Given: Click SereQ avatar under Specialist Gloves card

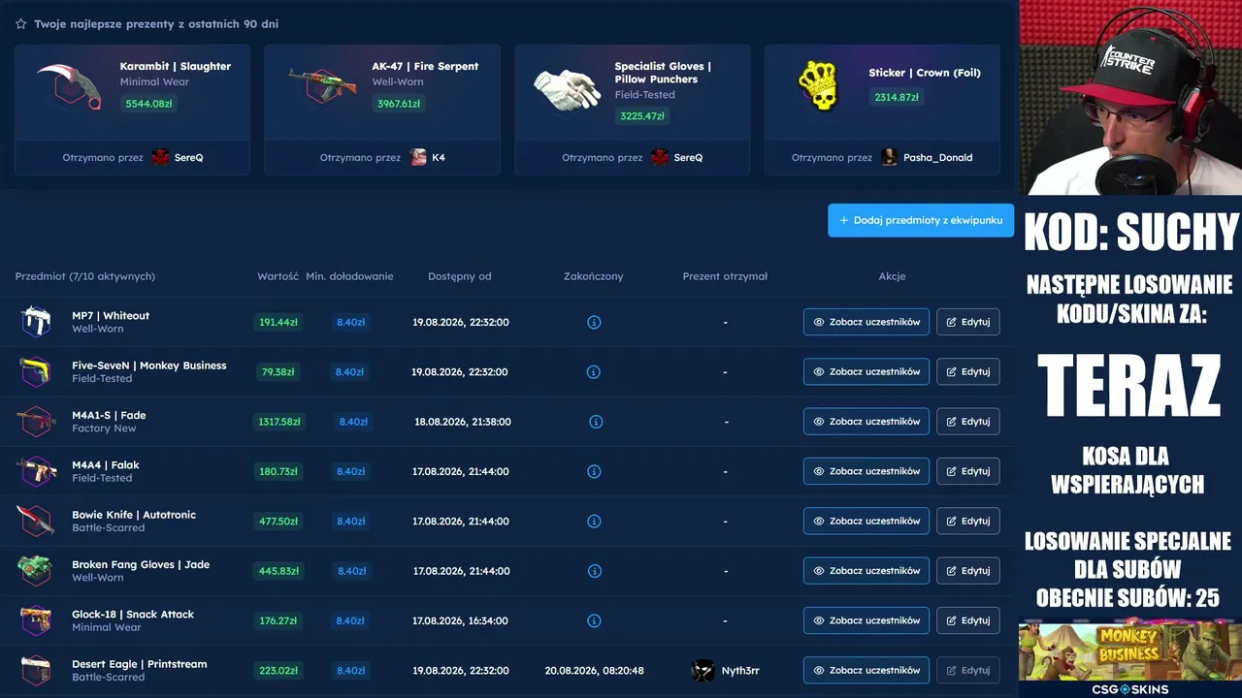Looking at the screenshot, I should 660,157.
